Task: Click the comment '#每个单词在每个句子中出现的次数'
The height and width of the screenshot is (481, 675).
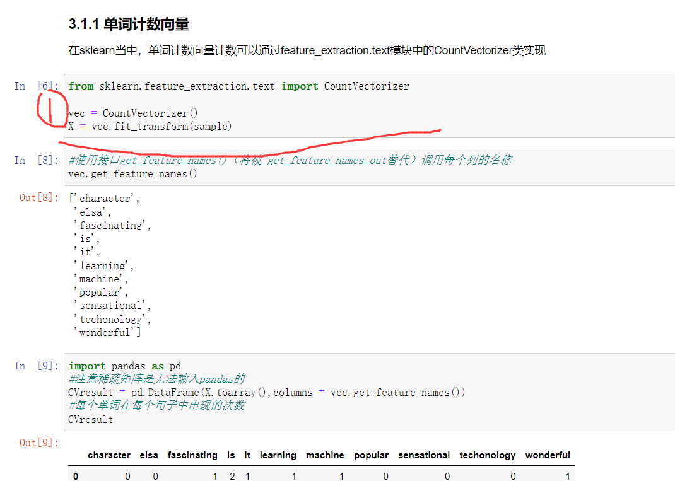Action: [x=156, y=405]
